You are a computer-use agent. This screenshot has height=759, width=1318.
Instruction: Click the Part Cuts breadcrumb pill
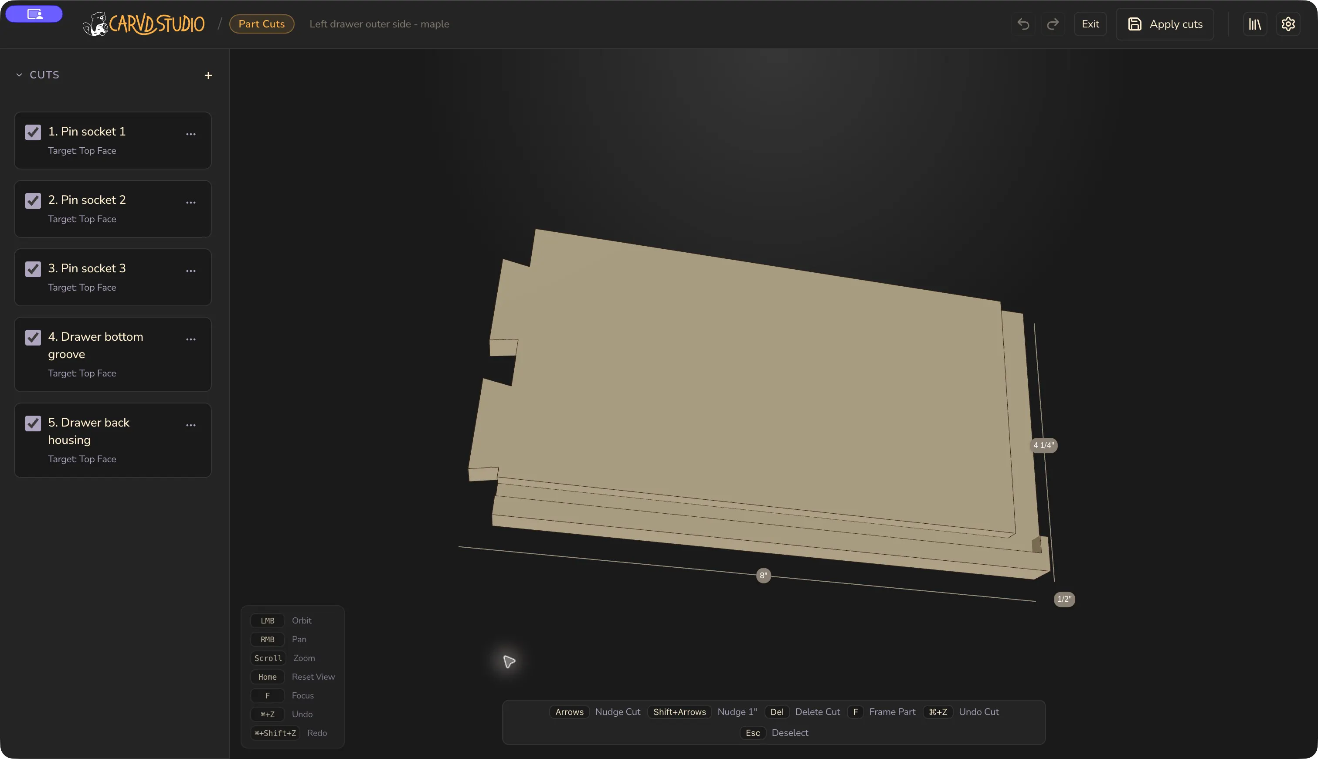pos(262,24)
